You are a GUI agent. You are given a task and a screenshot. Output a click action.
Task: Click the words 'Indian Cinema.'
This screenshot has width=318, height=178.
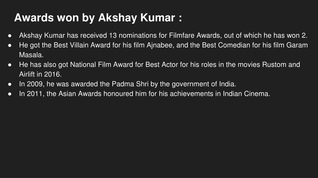(246, 94)
